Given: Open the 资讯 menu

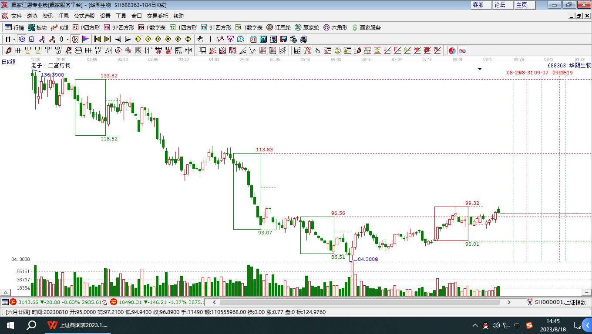Looking at the screenshot, I should click(x=48, y=16).
